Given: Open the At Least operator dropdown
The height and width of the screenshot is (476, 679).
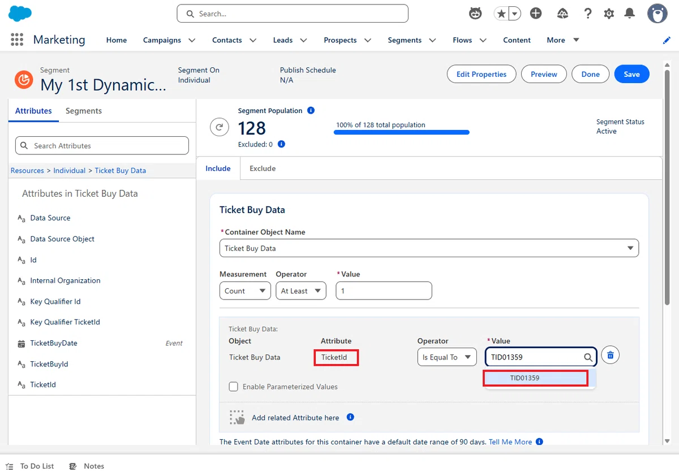Looking at the screenshot, I should point(301,291).
